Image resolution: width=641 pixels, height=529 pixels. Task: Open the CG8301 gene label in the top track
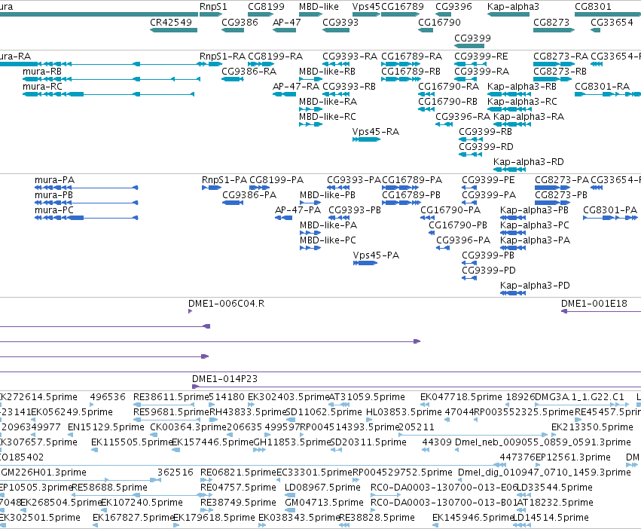[x=593, y=7]
